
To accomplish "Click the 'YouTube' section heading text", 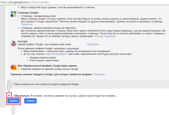I will click(22, 42).
